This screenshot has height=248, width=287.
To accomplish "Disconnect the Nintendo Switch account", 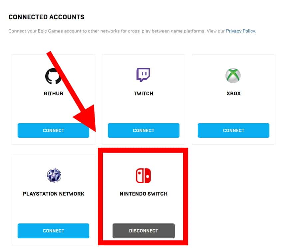I will (x=143, y=231).
